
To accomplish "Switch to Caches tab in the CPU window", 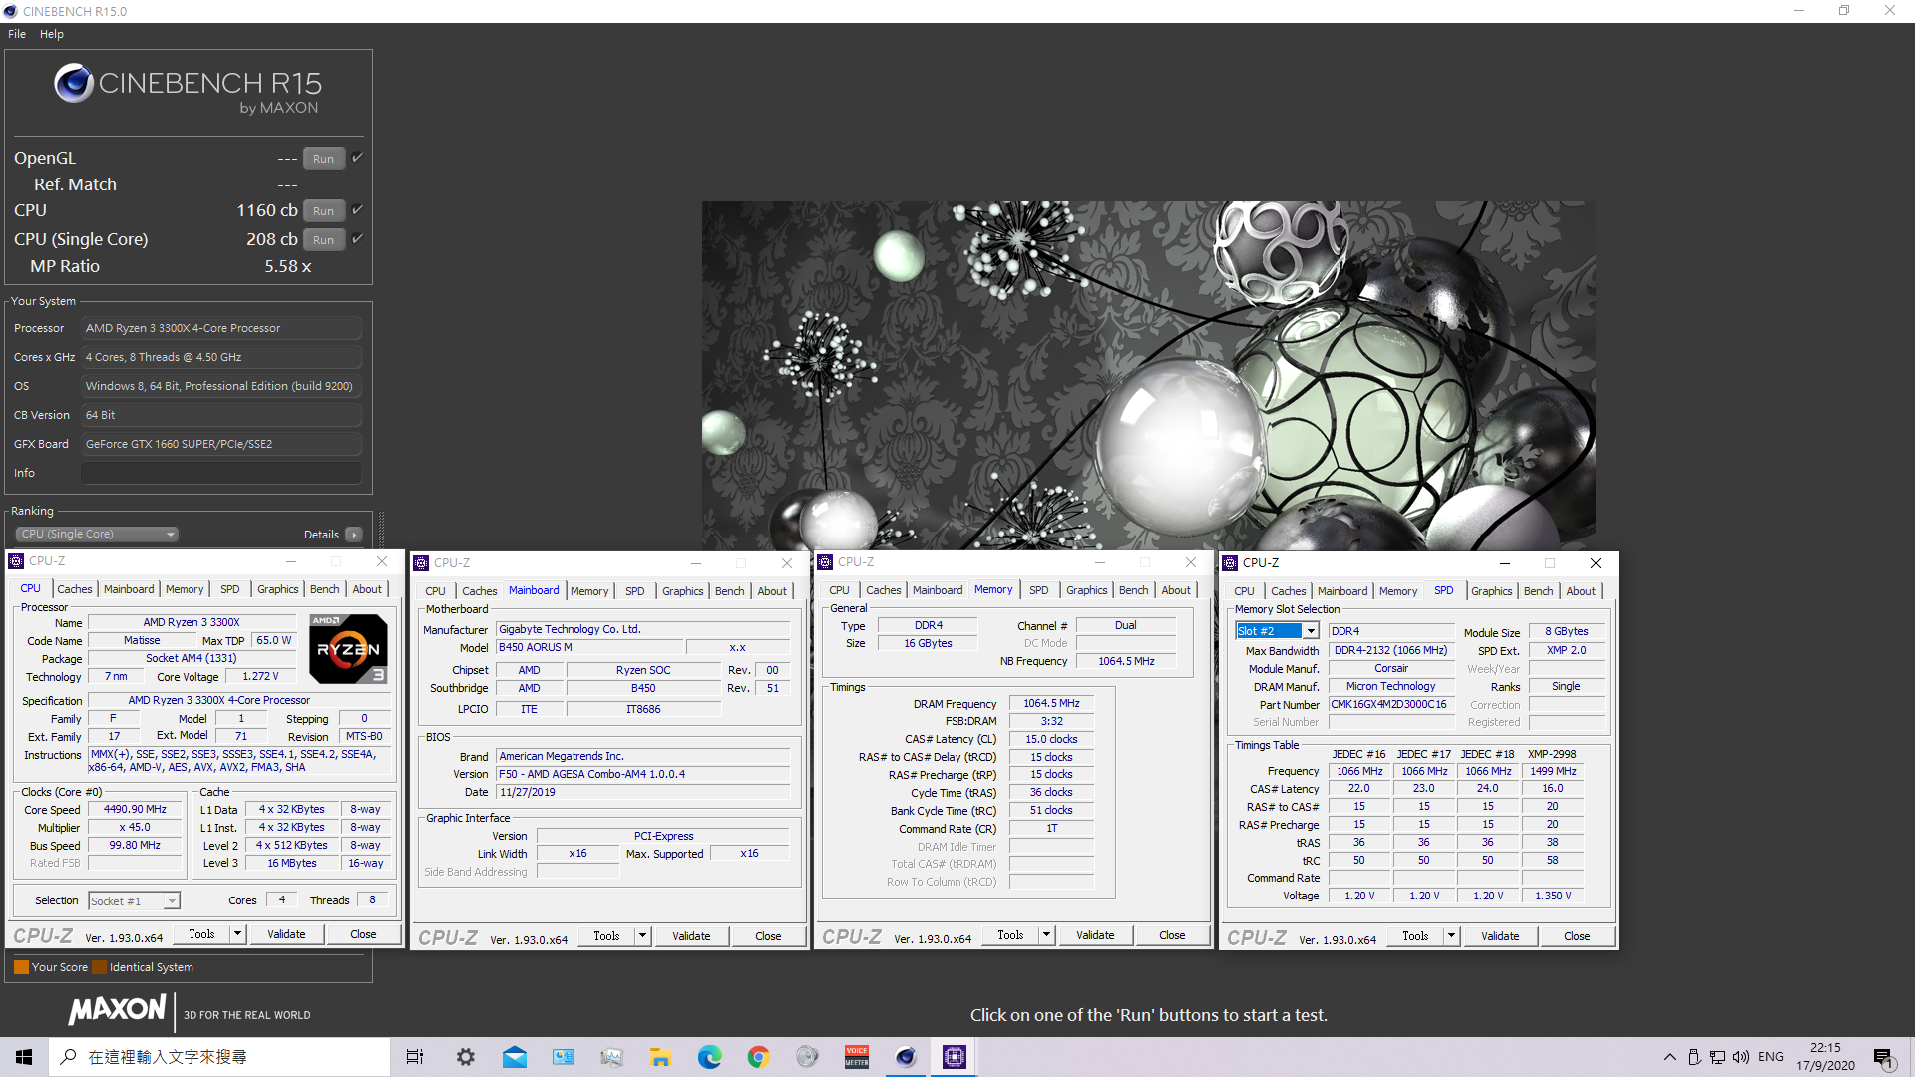I will pyautogui.click(x=74, y=589).
